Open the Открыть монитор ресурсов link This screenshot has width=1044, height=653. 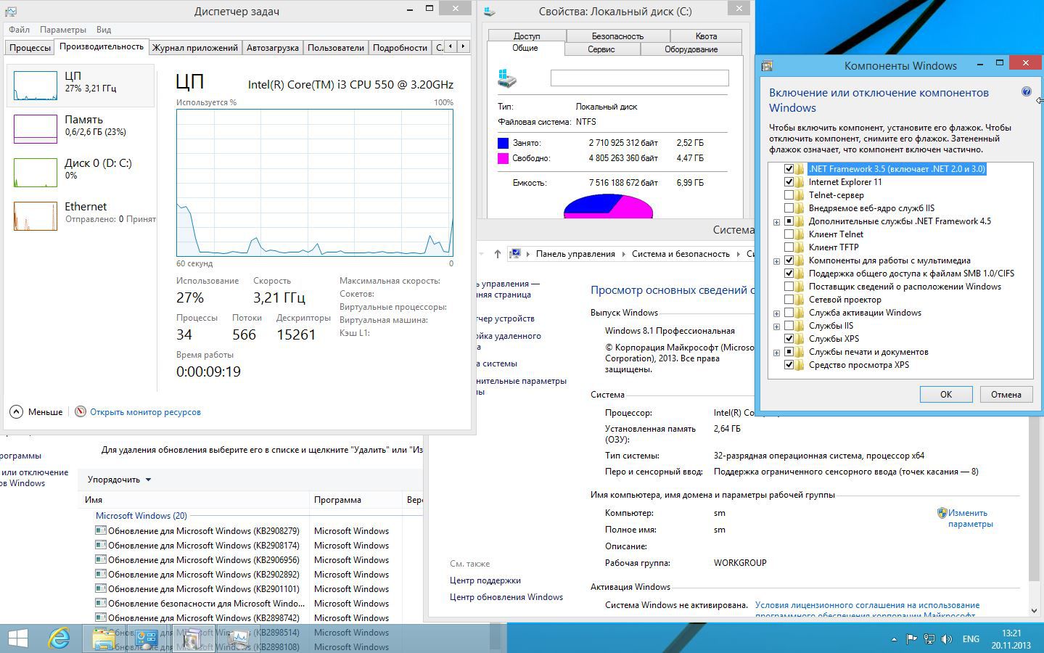click(x=145, y=412)
